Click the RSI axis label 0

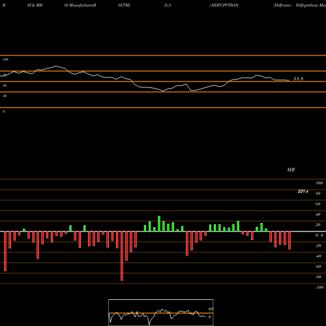click(x=3, y=111)
